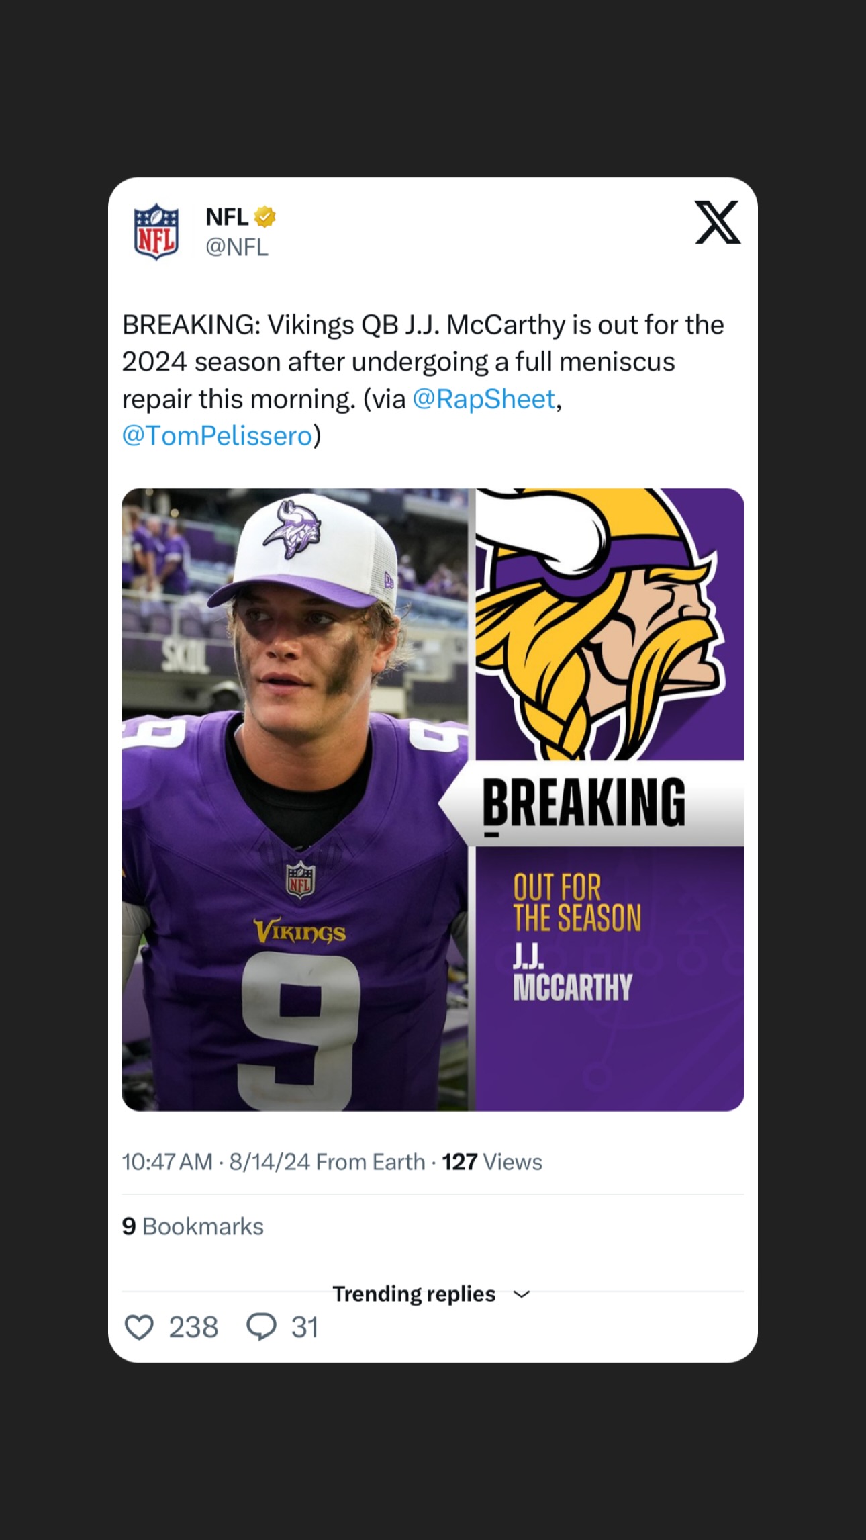The height and width of the screenshot is (1540, 866).
Task: Click the BREAKING banner in image
Action: click(591, 803)
